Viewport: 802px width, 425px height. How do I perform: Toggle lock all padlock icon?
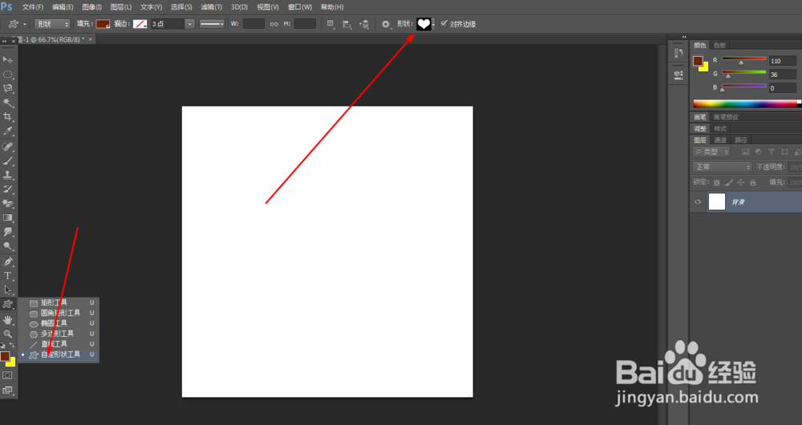coord(752,183)
